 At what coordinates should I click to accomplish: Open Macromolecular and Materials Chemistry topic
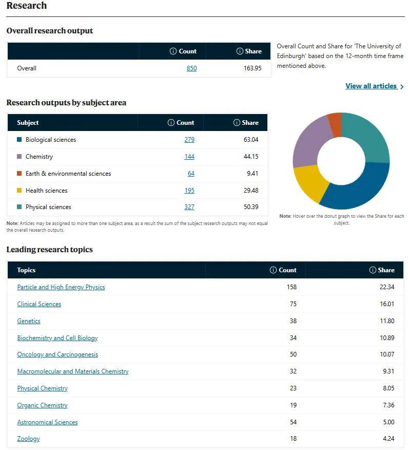tap(73, 371)
